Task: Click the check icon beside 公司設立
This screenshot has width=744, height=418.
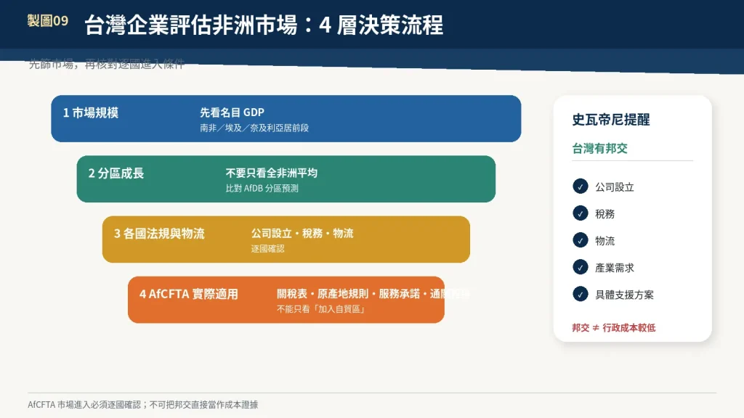Action: [x=580, y=187]
